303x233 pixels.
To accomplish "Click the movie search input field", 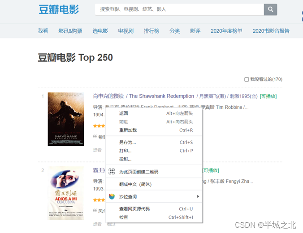I will [179, 9].
